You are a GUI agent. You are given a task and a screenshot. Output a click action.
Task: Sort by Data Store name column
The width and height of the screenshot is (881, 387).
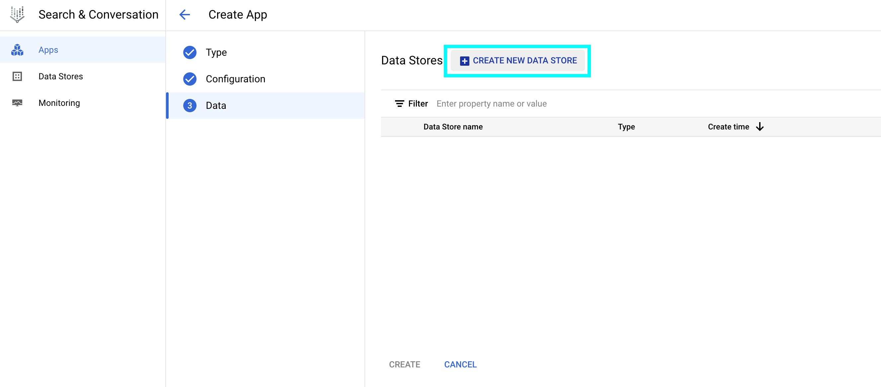(x=453, y=127)
